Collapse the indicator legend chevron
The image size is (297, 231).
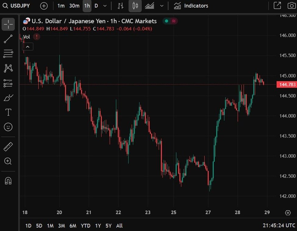click(28, 47)
